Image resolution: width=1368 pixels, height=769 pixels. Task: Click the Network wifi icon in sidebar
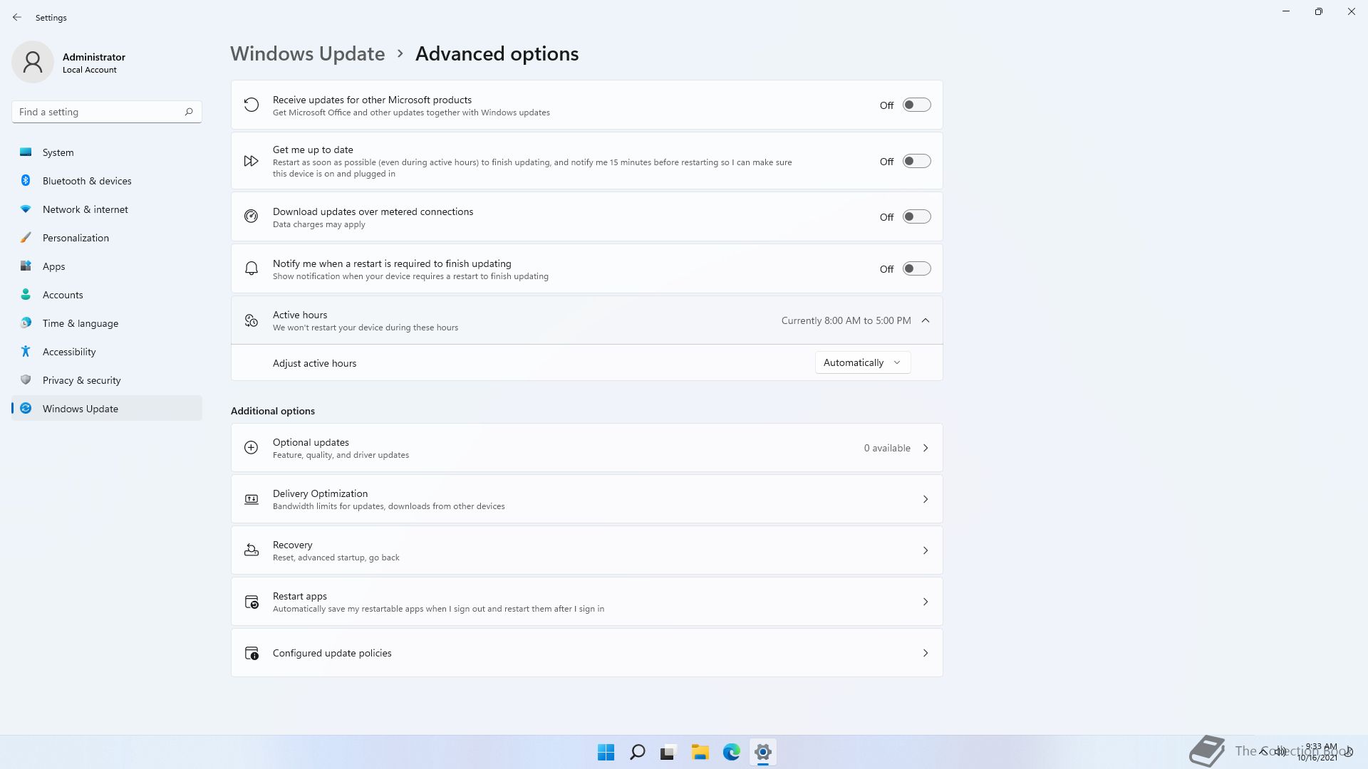[x=26, y=209]
